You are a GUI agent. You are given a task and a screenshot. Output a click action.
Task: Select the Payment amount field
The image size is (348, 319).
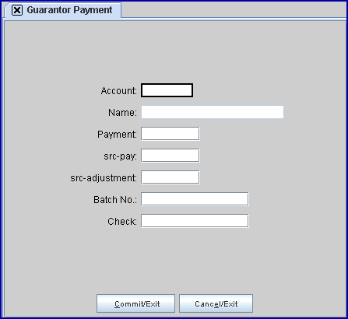coord(170,134)
